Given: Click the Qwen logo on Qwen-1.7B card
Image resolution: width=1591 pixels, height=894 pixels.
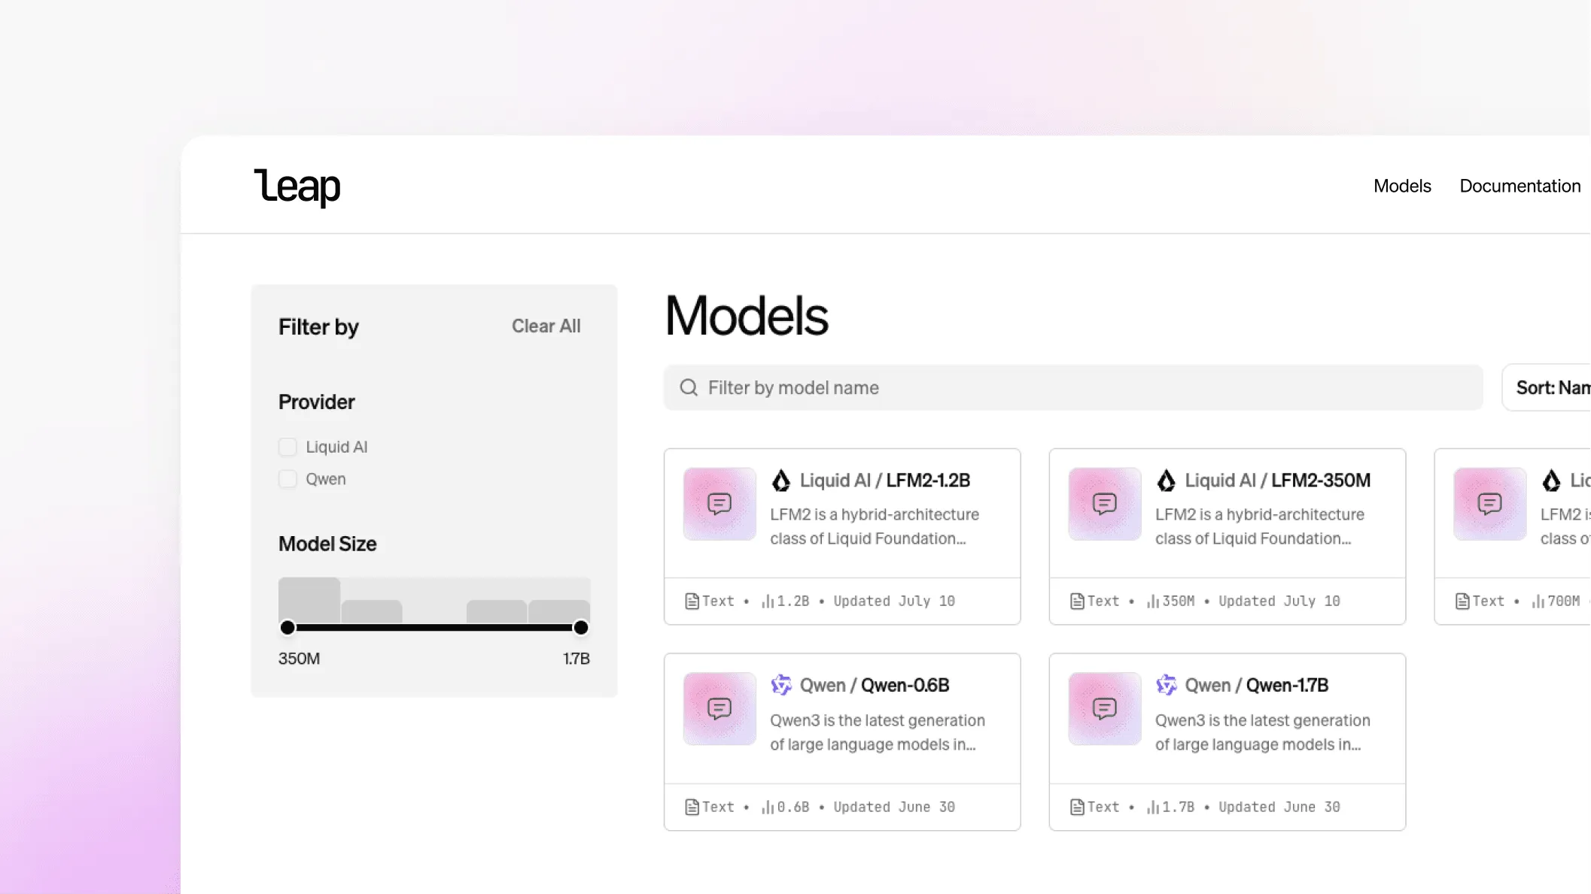Looking at the screenshot, I should point(1167,685).
